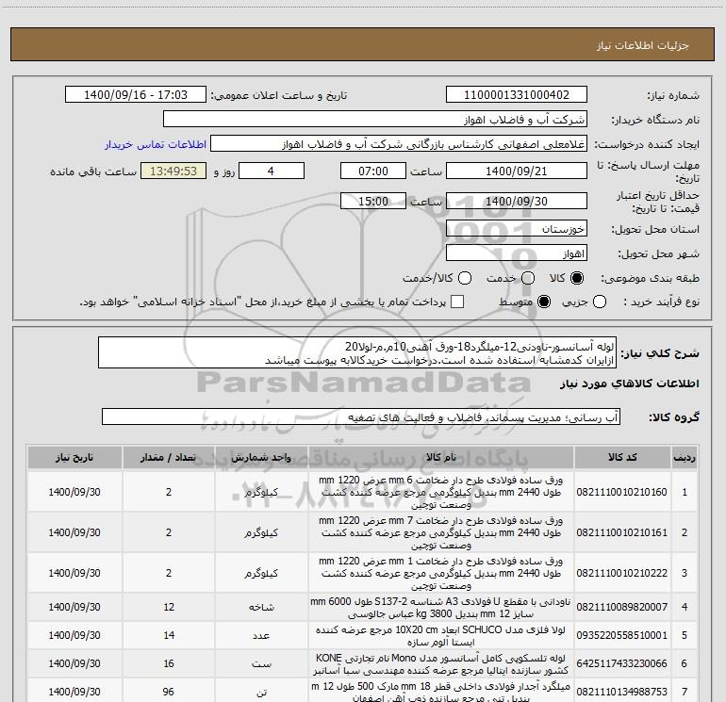The image size is (726, 702).
Task: Click the KONE telescopic elevator pipe item
Action: (x=441, y=664)
